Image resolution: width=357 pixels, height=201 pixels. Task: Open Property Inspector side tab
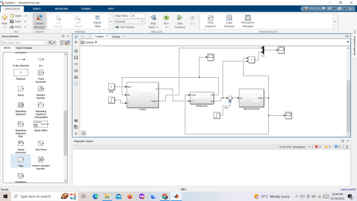pos(354,46)
